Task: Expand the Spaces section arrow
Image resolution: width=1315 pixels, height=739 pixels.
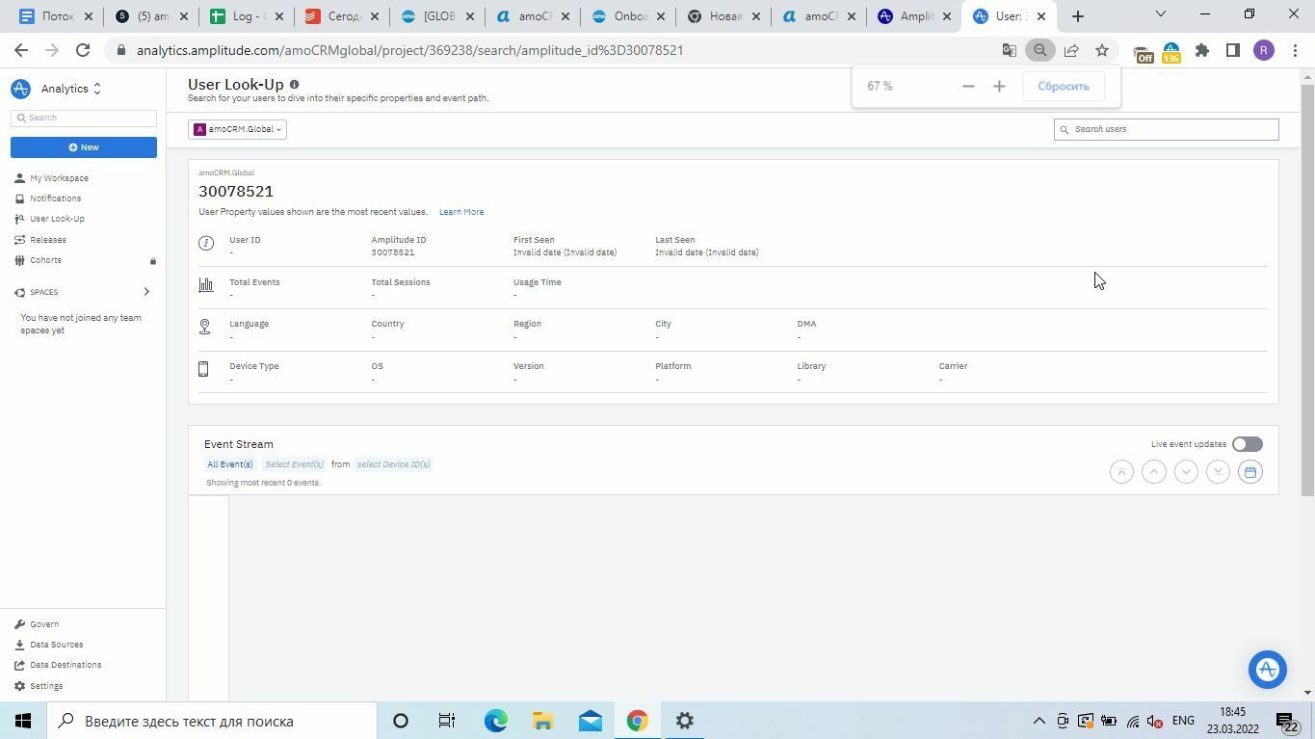Action: click(x=146, y=292)
